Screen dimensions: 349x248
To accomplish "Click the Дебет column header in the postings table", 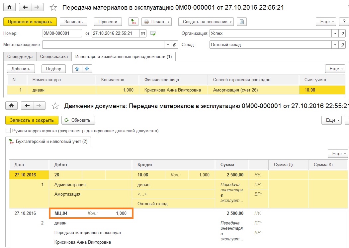I will pos(90,165).
